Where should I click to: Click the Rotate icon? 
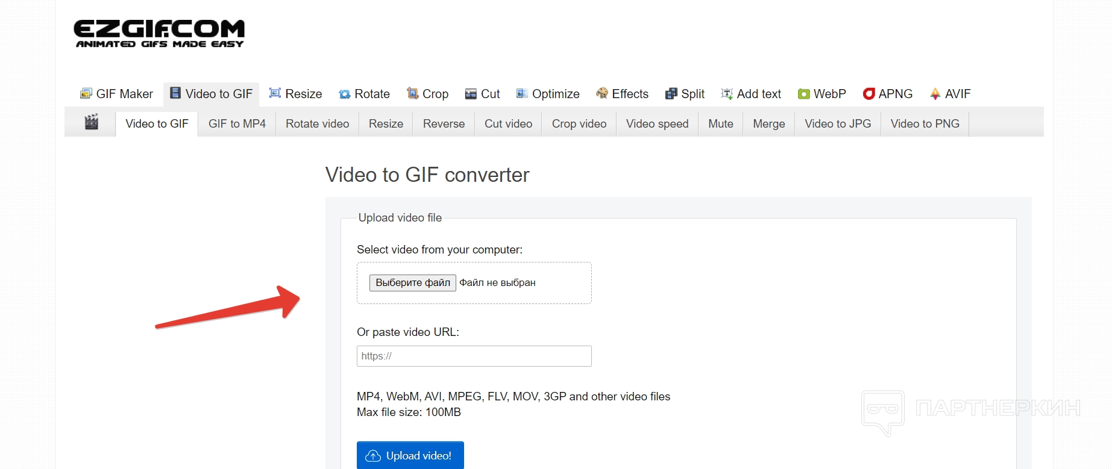(345, 94)
